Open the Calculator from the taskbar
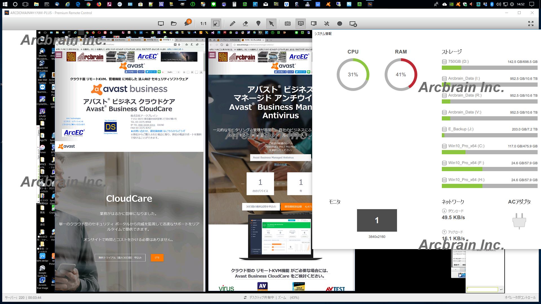This screenshot has width=541, height=304. click(234, 4)
